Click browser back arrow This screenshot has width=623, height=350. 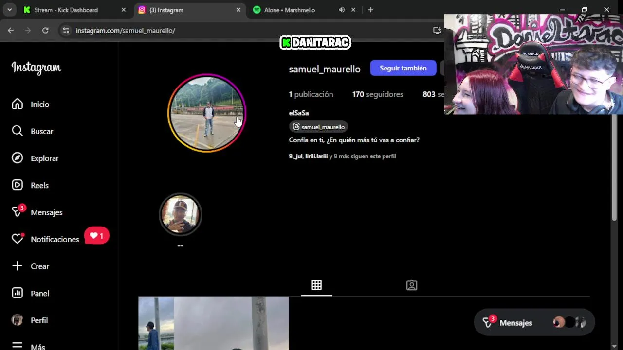[11, 30]
